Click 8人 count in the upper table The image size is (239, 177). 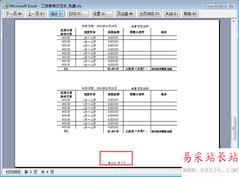66,69
